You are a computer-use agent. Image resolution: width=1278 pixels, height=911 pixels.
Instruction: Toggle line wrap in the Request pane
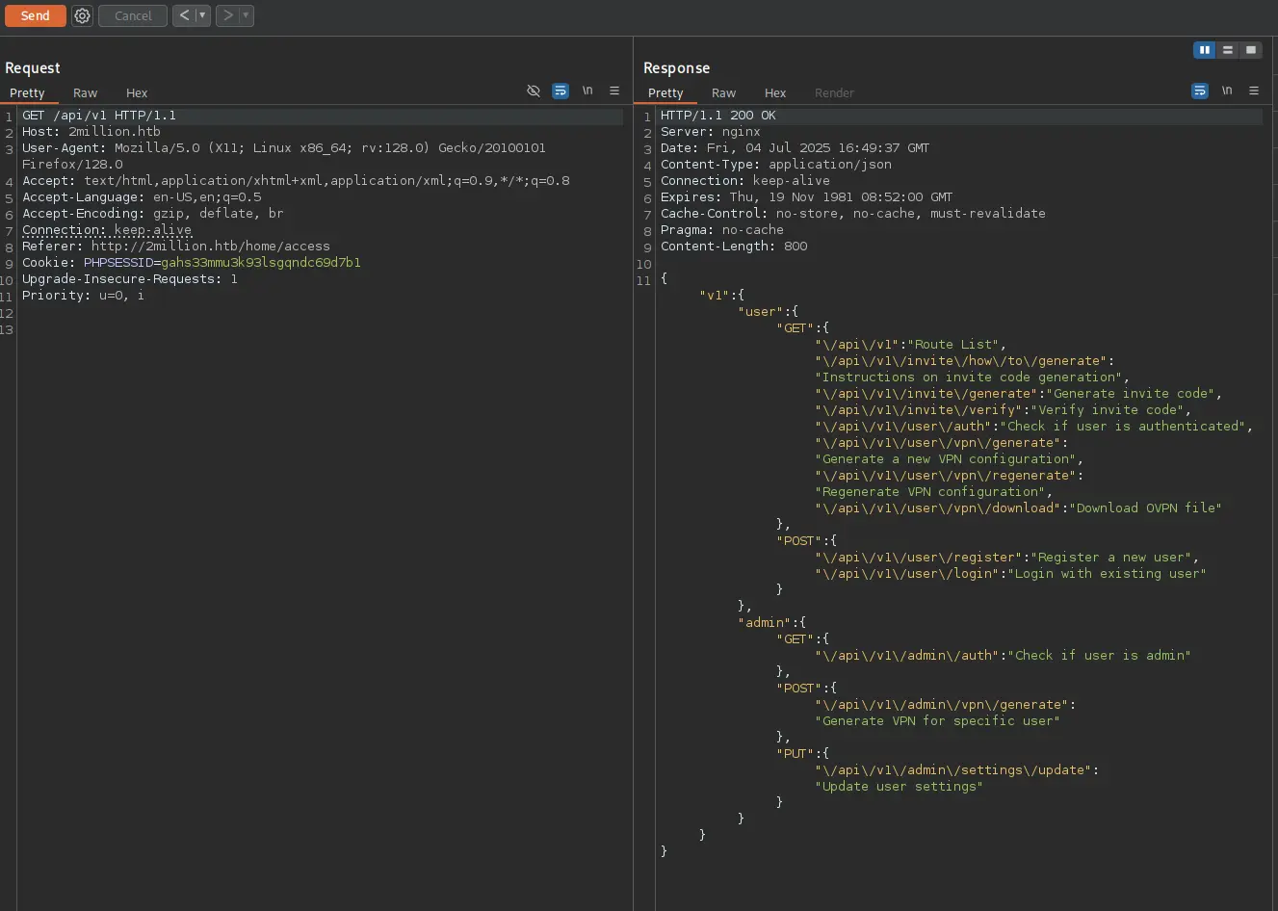coord(561,91)
